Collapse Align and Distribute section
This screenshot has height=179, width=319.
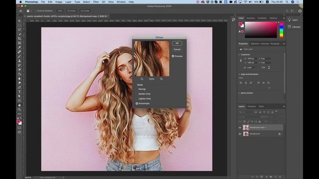pyautogui.click(x=239, y=74)
